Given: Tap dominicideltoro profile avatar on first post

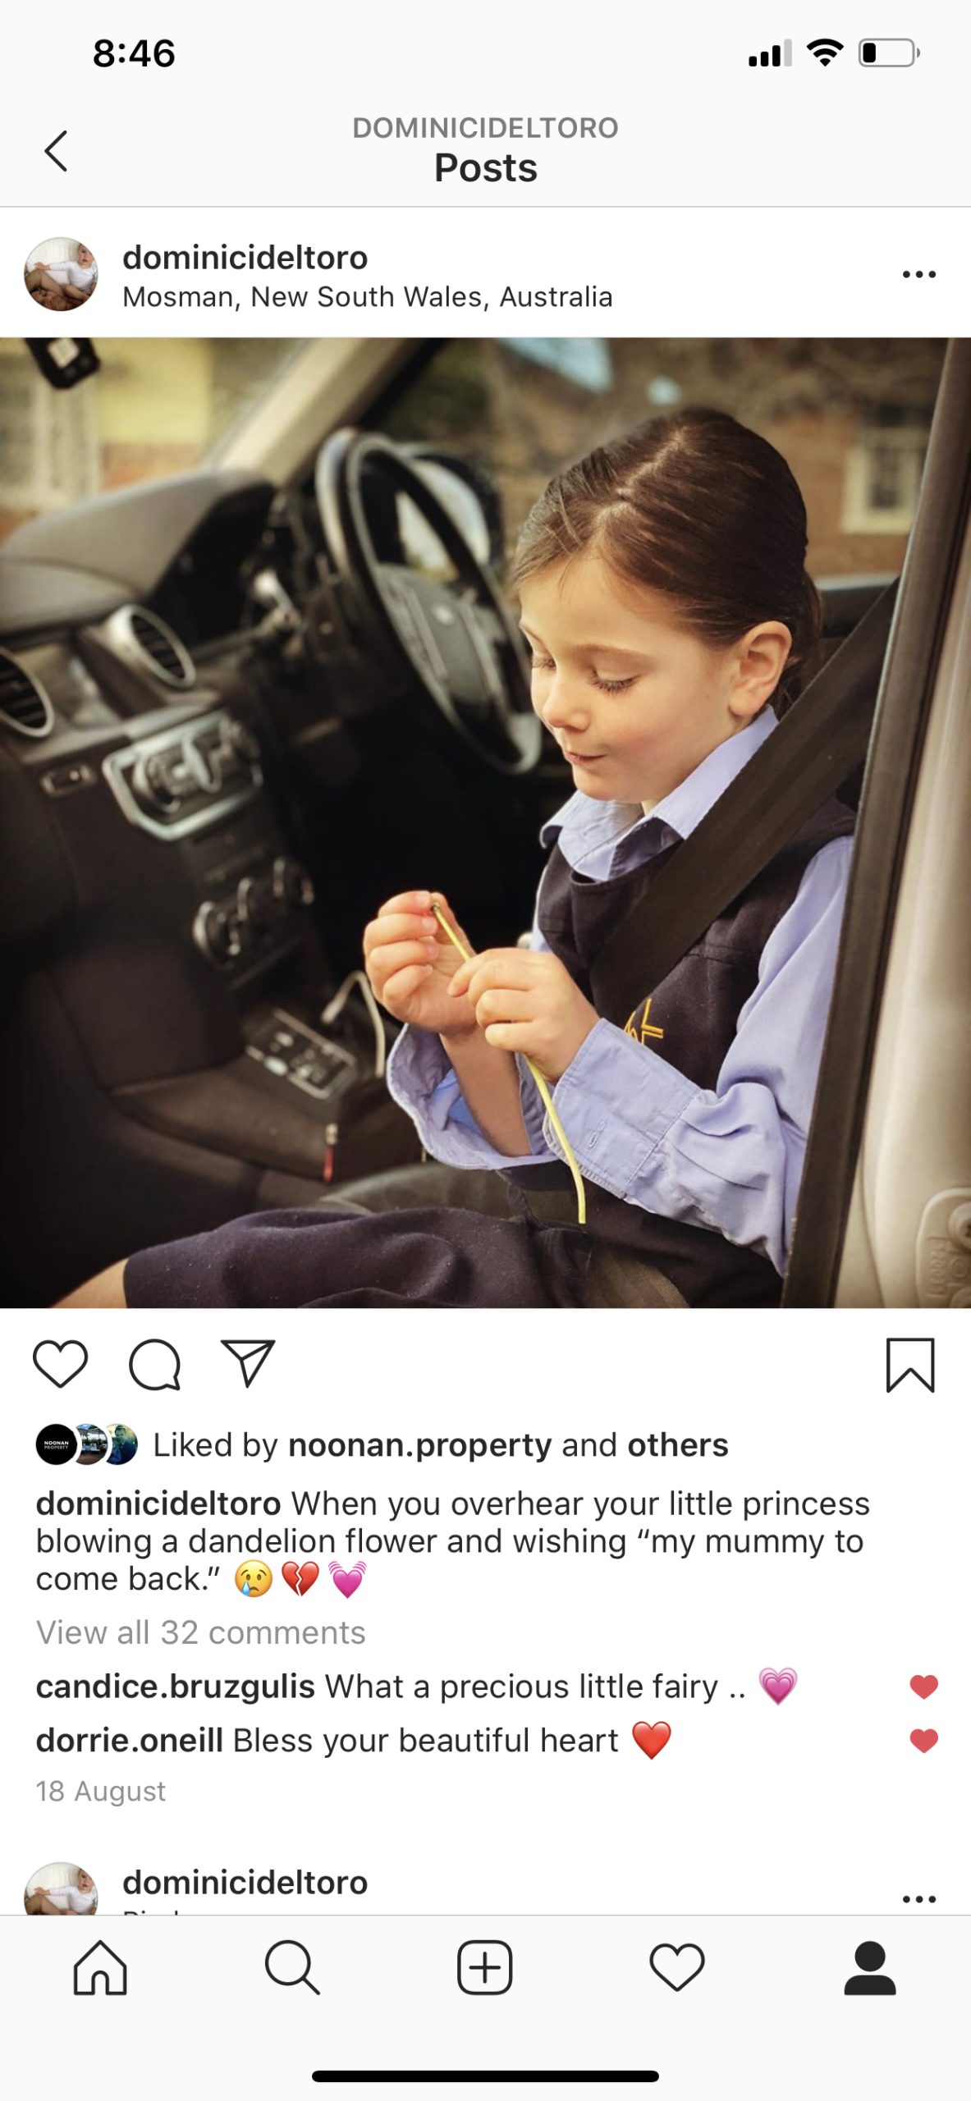Looking at the screenshot, I should click(x=61, y=274).
